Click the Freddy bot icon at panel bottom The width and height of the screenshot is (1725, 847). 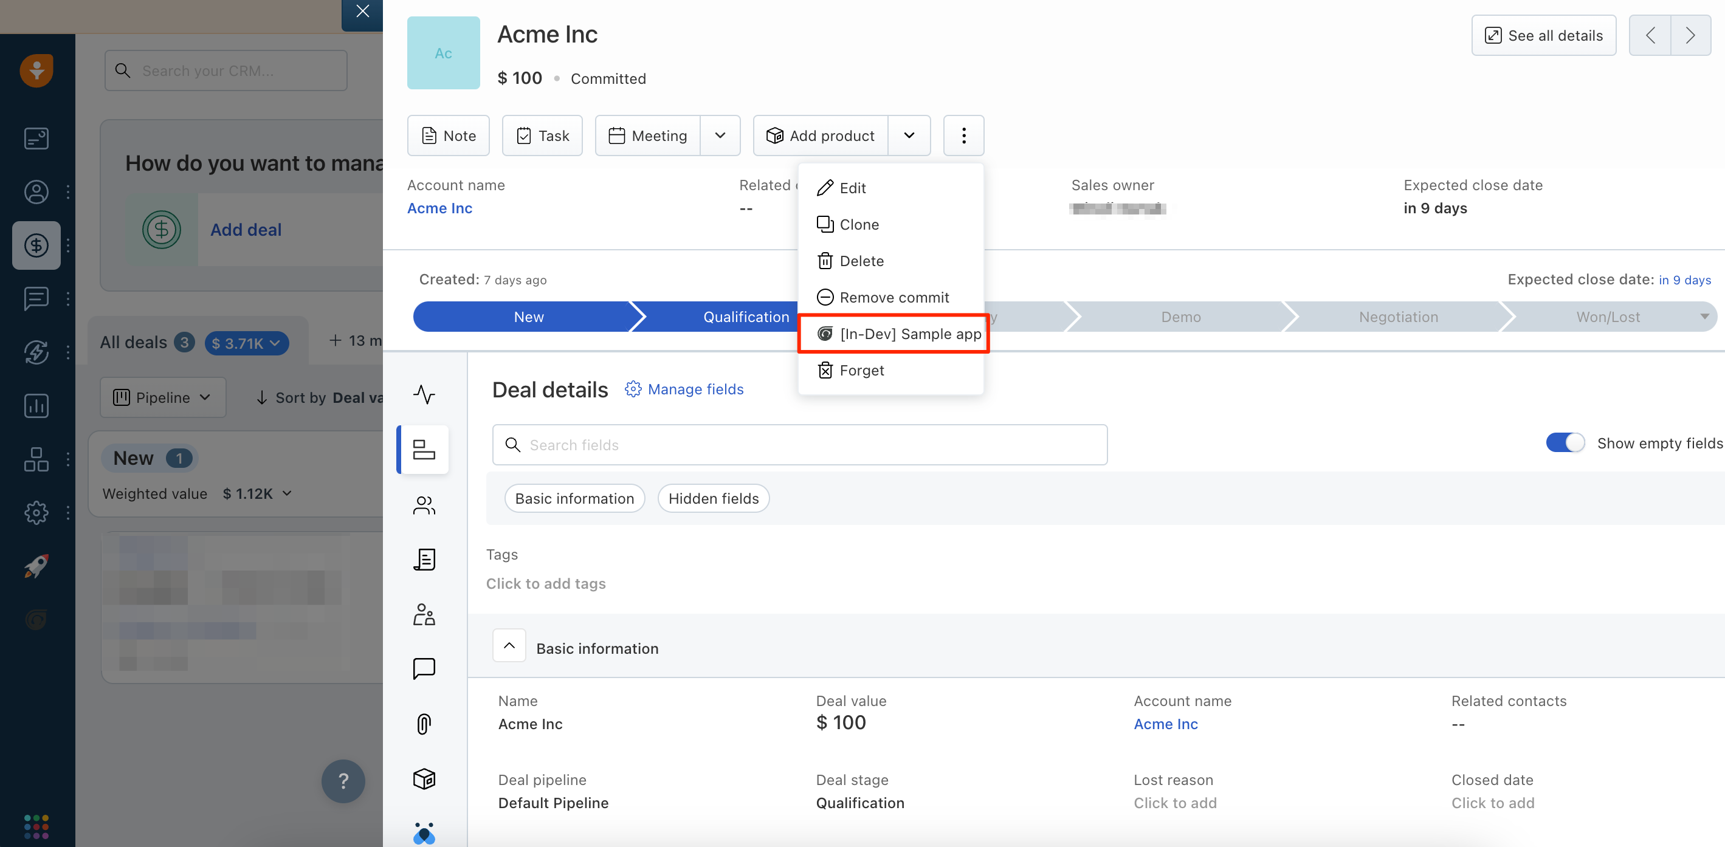(424, 833)
